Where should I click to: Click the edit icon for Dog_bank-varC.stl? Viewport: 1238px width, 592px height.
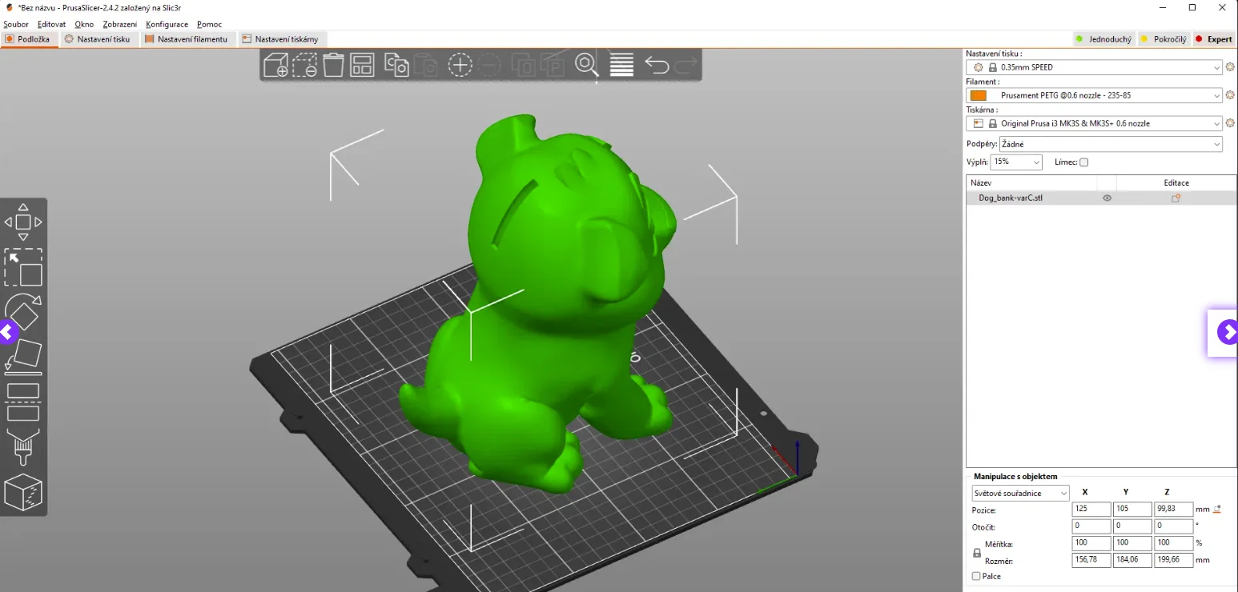click(1176, 198)
